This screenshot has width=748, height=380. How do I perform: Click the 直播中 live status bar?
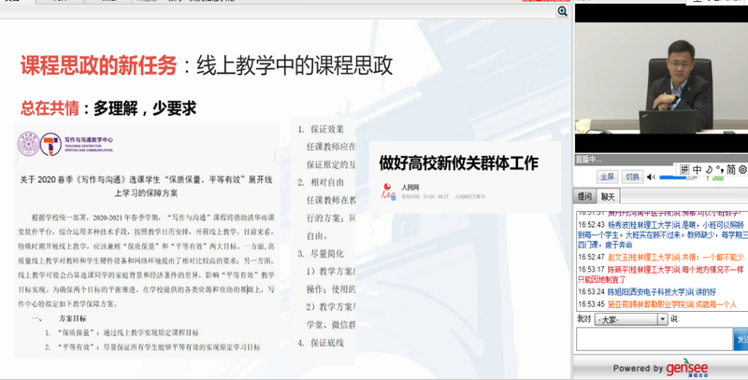[x=661, y=160]
